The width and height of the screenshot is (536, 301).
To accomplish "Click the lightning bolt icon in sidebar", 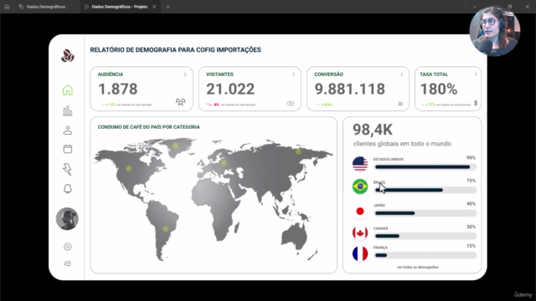I will point(67,169).
